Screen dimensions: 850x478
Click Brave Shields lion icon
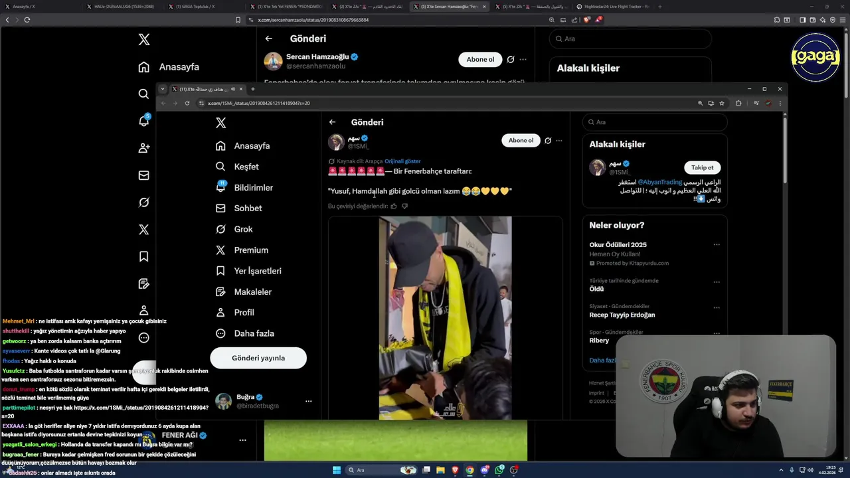point(586,20)
